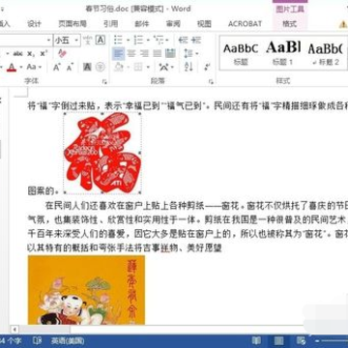Apply multilevel list formatting
Viewport: 348px width, 348px height.
pyautogui.click(x=159, y=41)
